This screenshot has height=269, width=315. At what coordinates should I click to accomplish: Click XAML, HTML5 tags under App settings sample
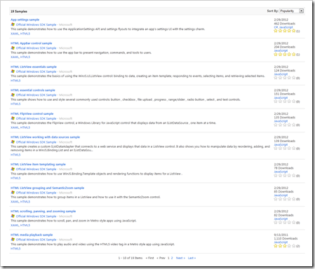click(20, 34)
